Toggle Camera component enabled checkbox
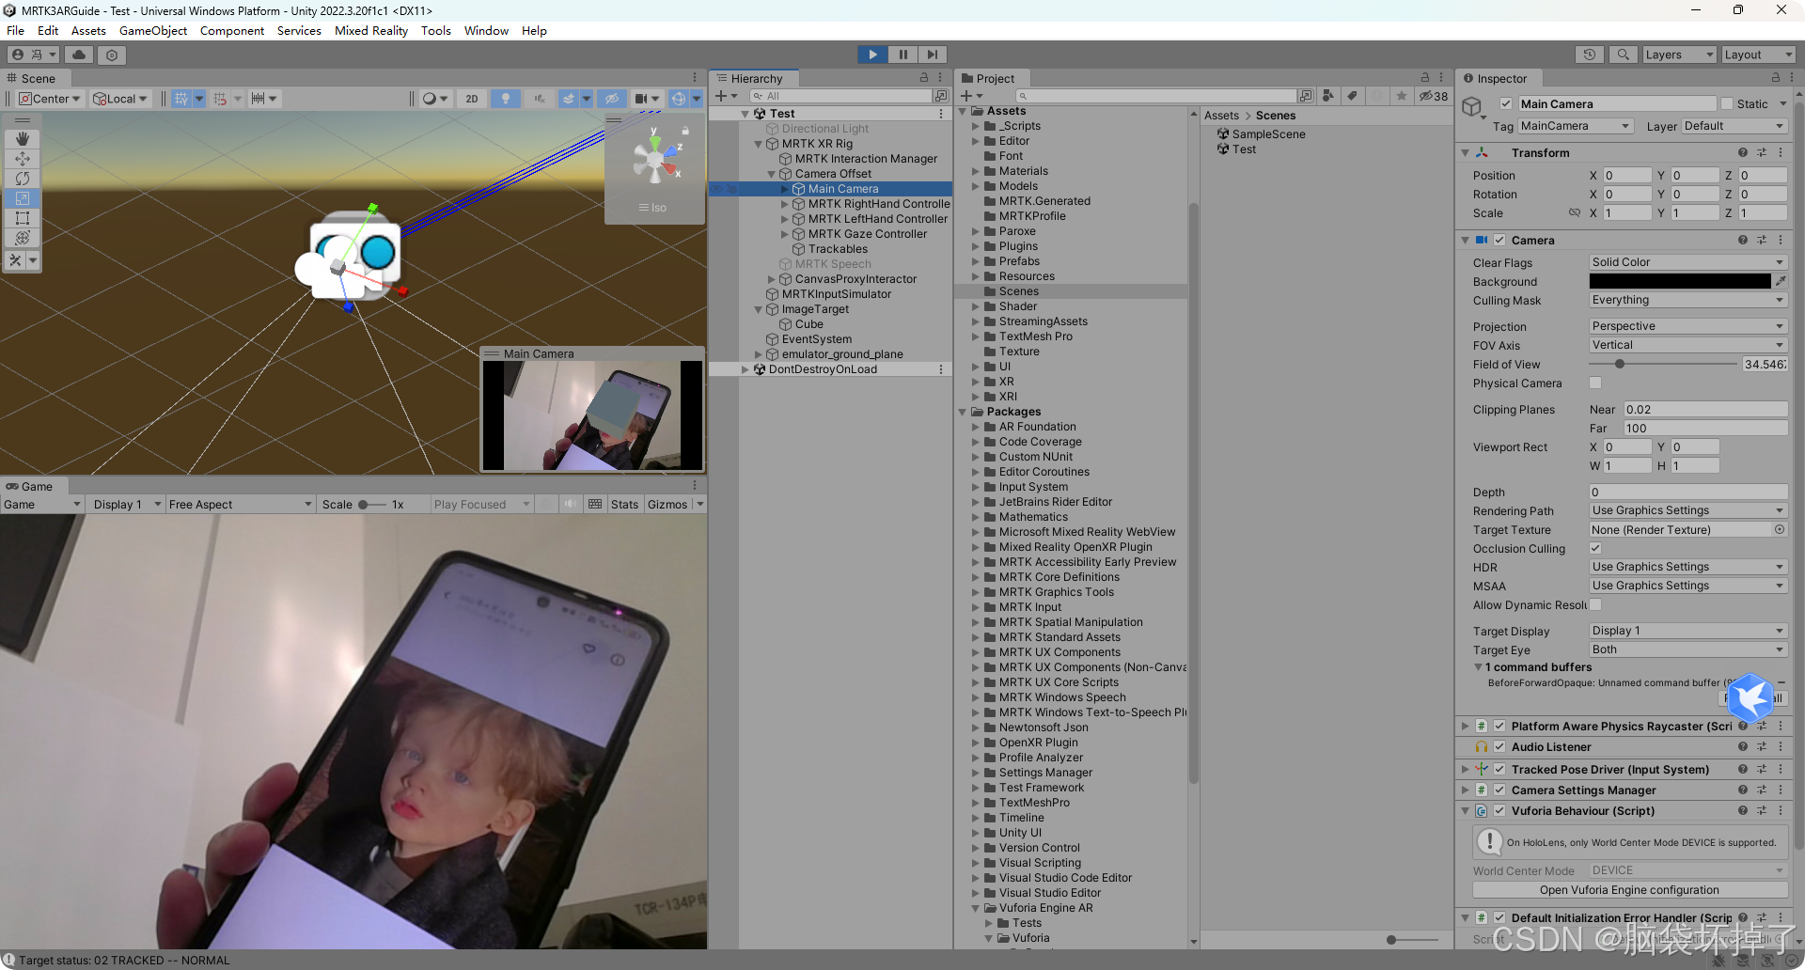 click(x=1499, y=241)
